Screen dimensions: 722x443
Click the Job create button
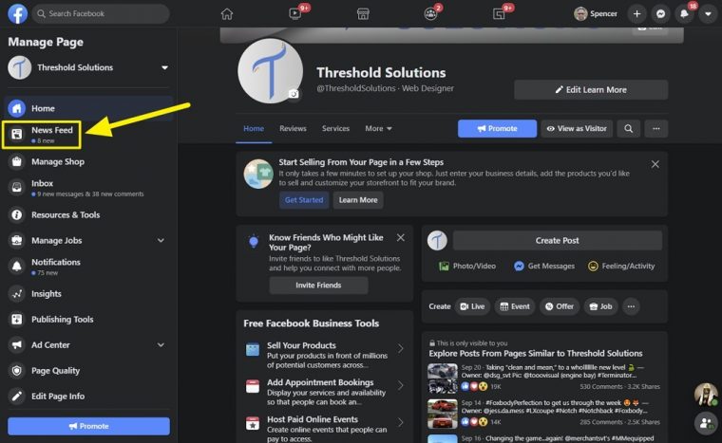601,306
